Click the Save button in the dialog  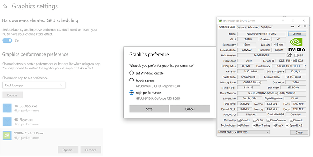149,109
